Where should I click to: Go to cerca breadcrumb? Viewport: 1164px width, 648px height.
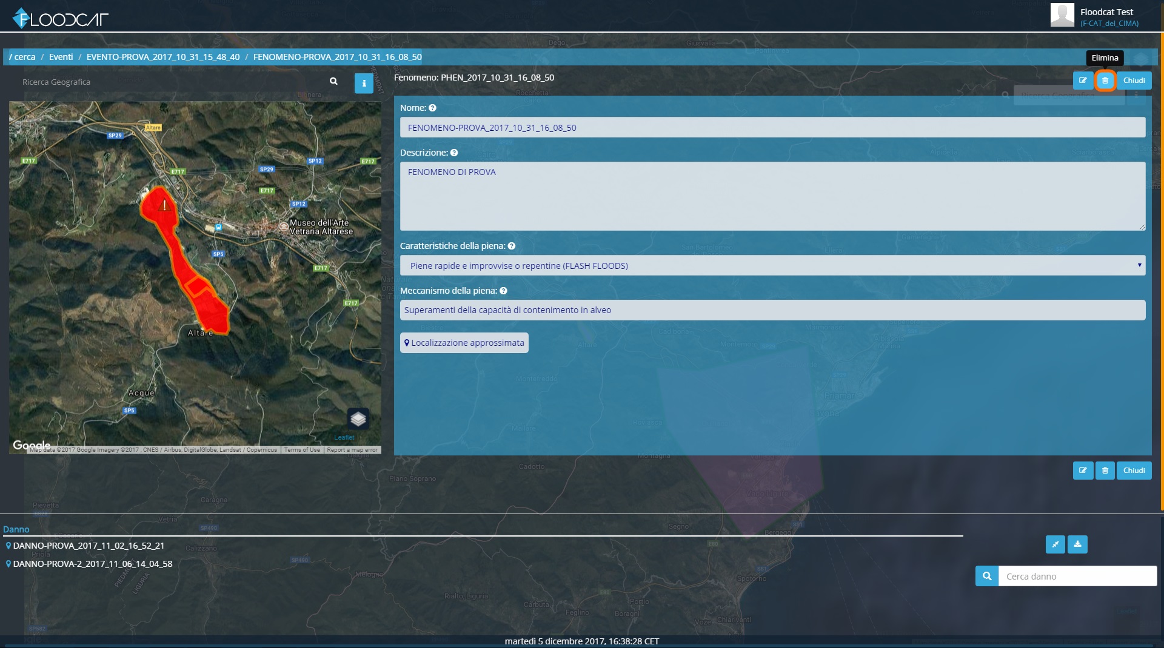point(25,57)
